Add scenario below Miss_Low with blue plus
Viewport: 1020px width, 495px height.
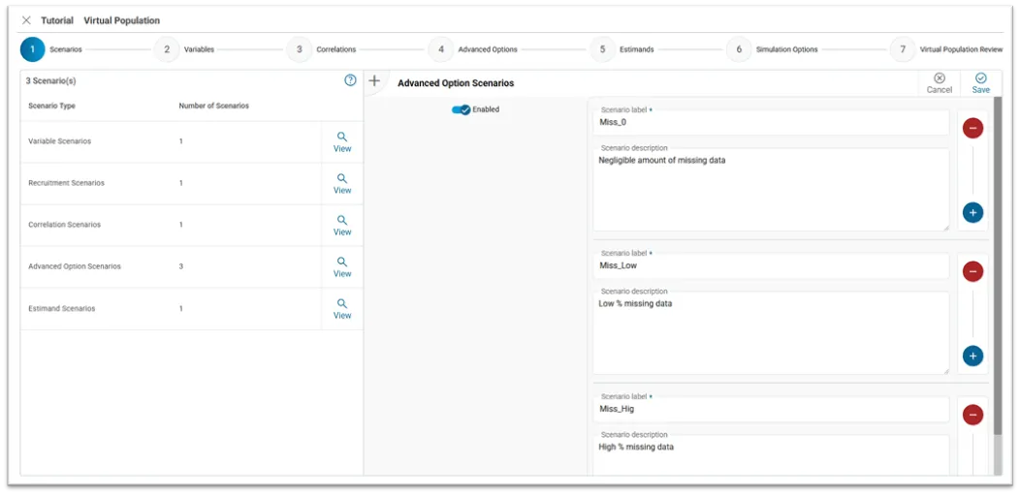coord(972,356)
